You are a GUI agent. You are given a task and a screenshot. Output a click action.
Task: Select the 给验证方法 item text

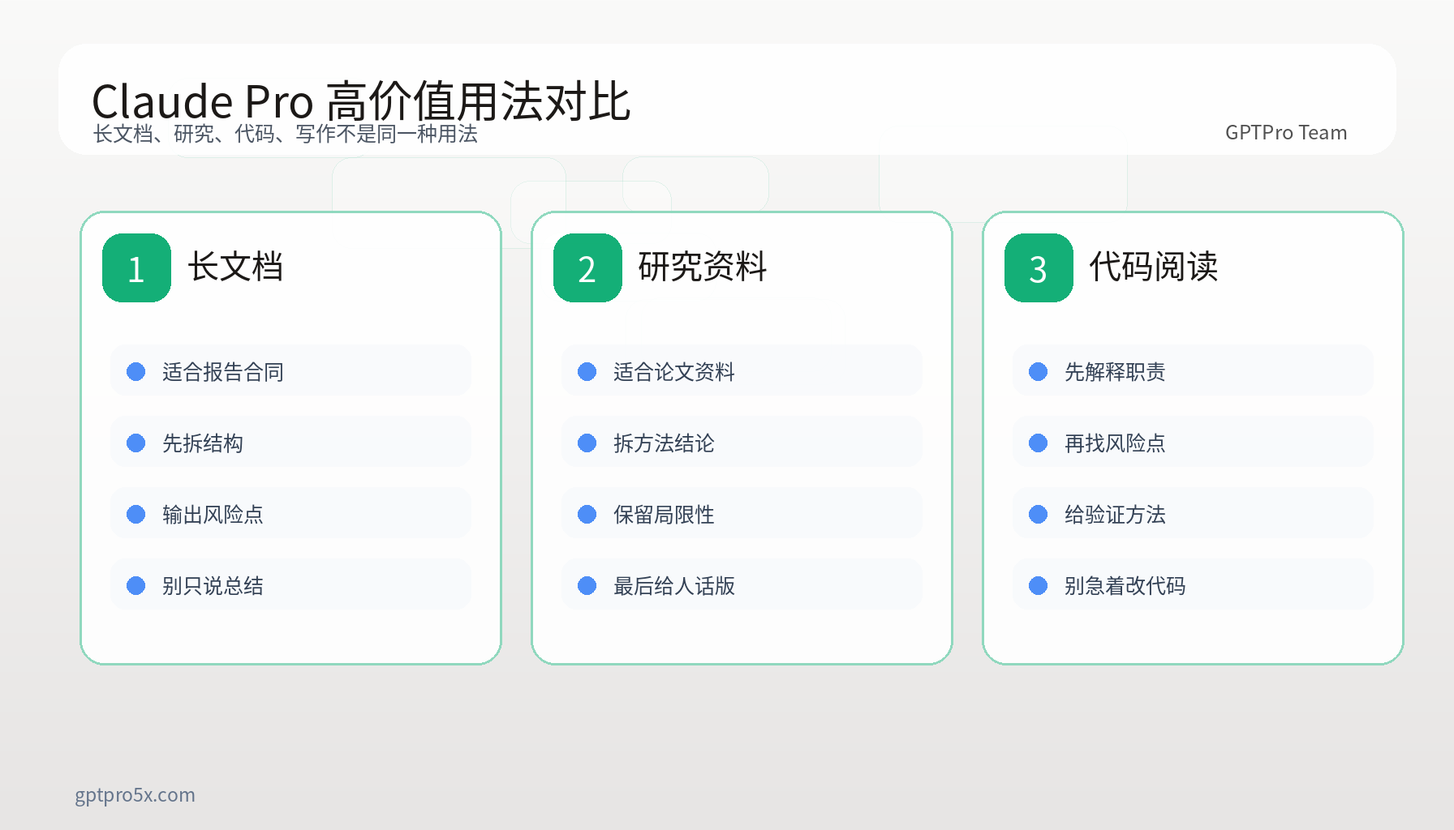1115,515
